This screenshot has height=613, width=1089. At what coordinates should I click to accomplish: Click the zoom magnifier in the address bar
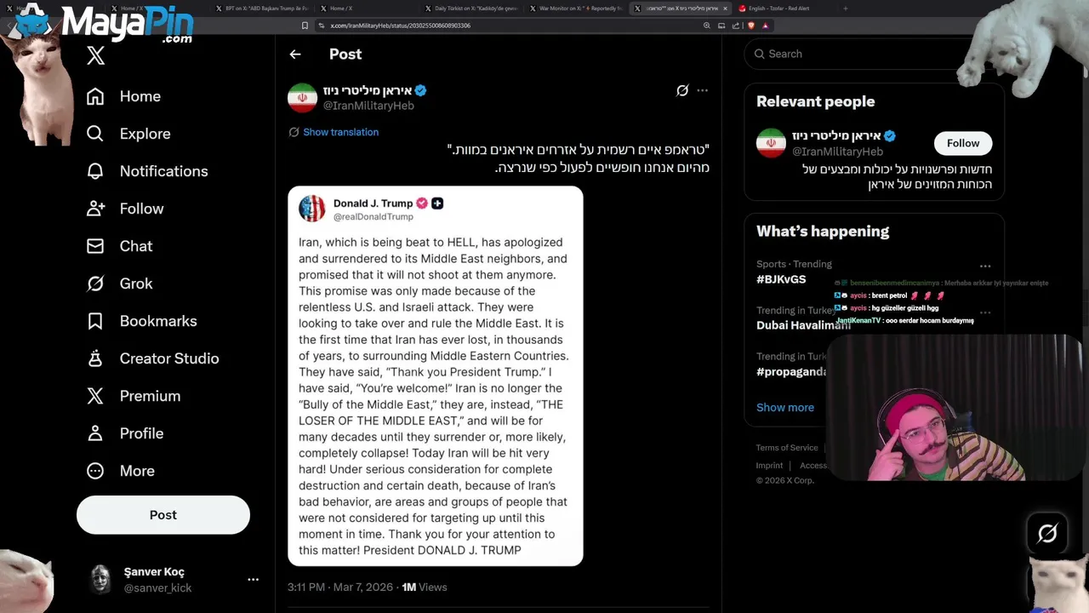pyautogui.click(x=707, y=26)
